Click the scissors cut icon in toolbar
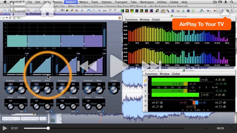This screenshot has width=237, height=133. (x=100, y=10)
